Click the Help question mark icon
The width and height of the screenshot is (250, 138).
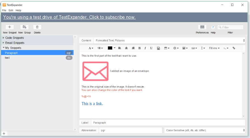point(213,27)
